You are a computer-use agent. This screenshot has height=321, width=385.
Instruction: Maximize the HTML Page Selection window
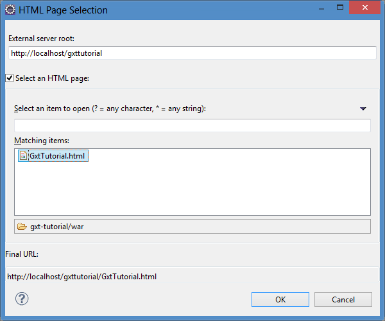click(340, 8)
